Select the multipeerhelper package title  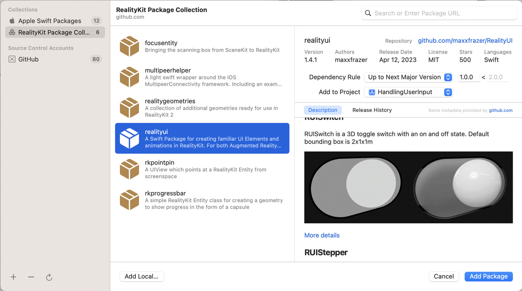[168, 70]
